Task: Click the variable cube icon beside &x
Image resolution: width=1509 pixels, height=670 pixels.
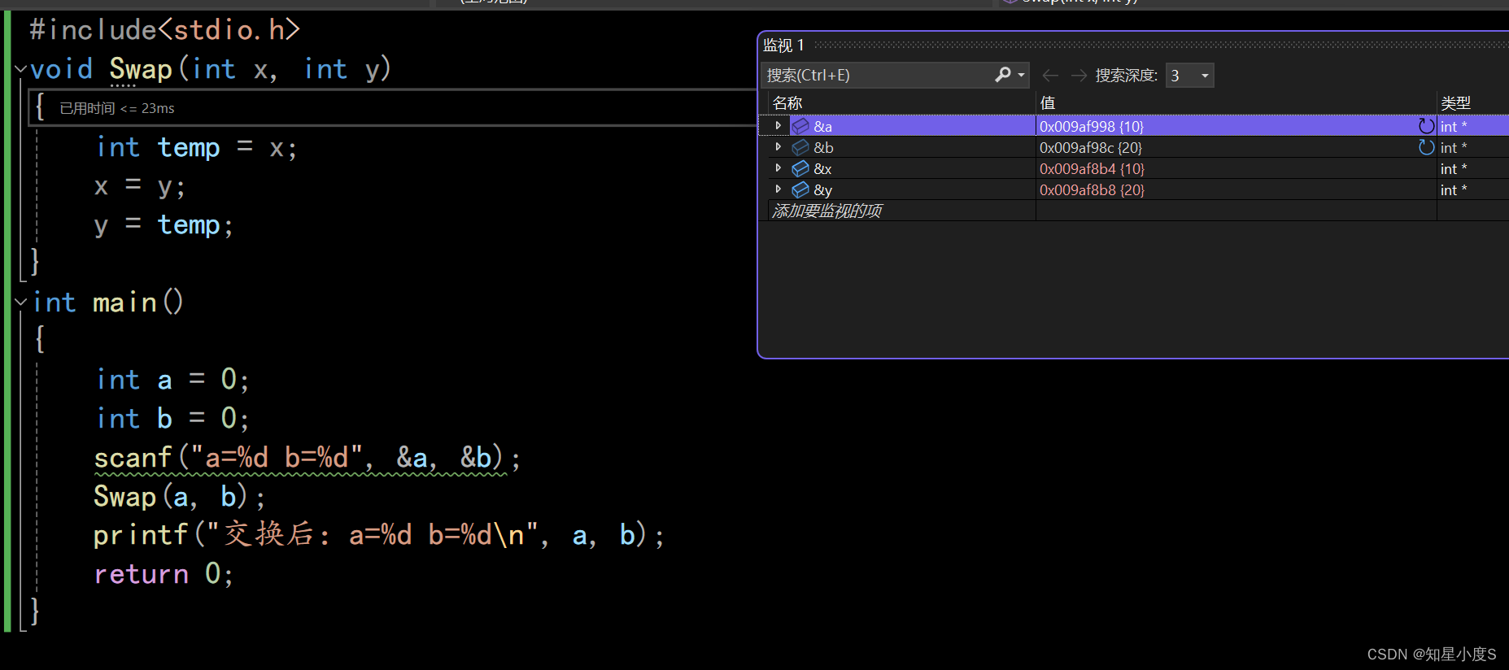Action: (800, 168)
